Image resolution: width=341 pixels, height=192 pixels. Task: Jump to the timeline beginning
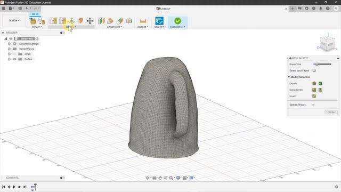pyautogui.click(x=4, y=187)
